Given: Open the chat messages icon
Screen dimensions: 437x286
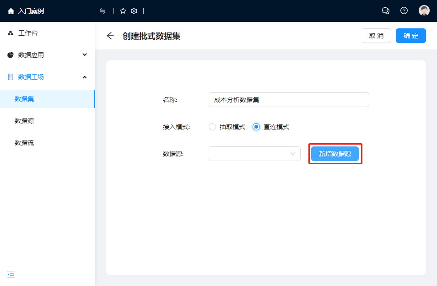Looking at the screenshot, I should coord(385,11).
